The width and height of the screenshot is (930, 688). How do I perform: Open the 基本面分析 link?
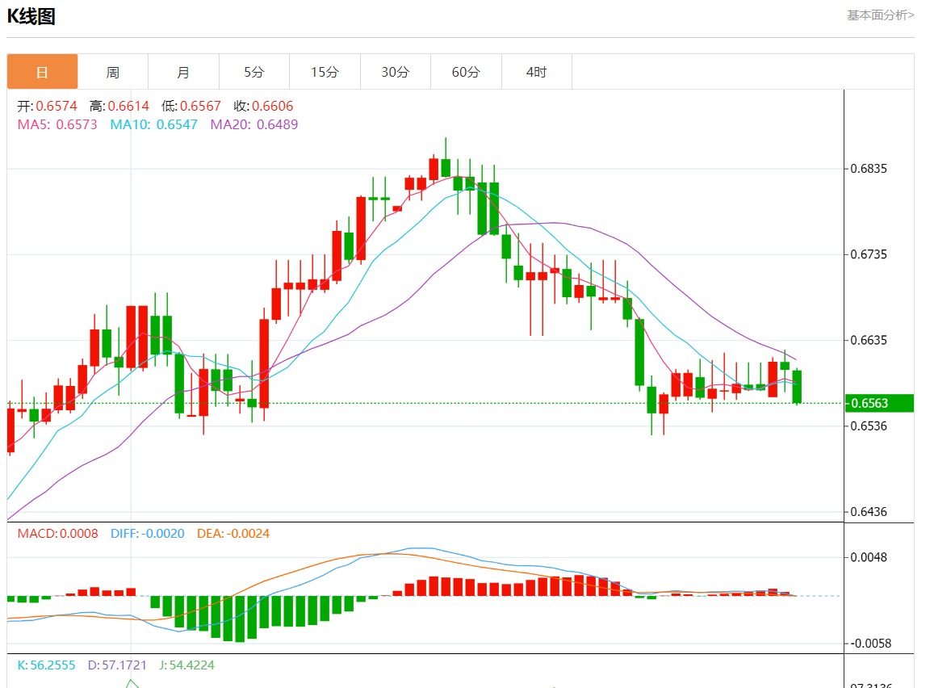click(880, 15)
